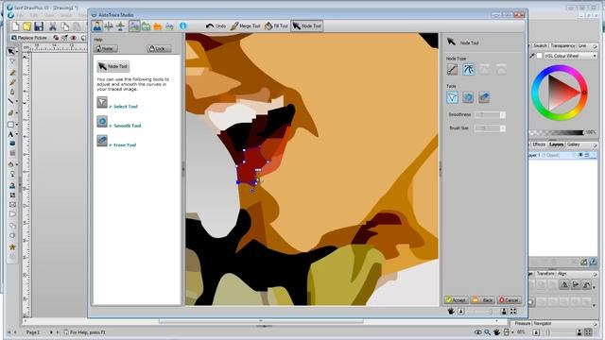605x340 pixels.
Task: Open the Smoothness dropdown arrow
Action: [x=503, y=115]
